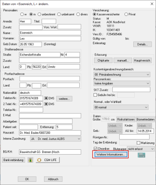This screenshot has height=185, width=156.
Task: Click the SKT Zusatz field
Action: click(131, 90)
